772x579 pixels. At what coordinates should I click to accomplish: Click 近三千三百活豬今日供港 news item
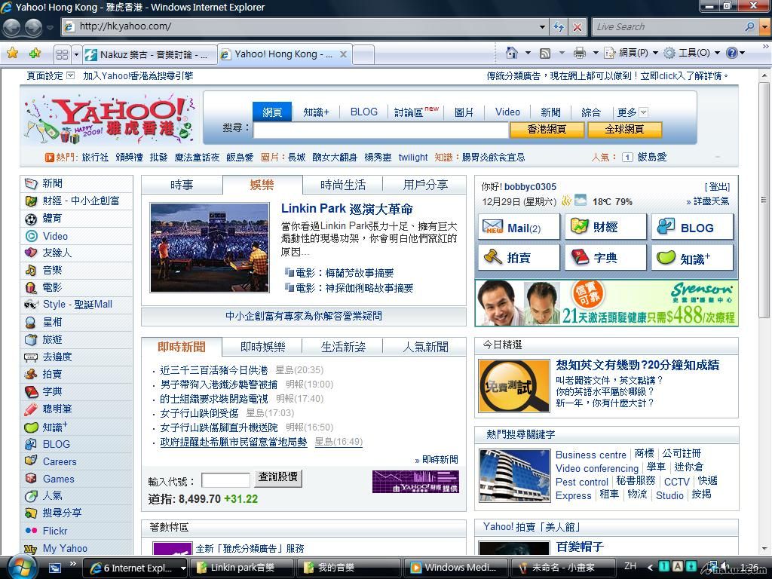213,370
